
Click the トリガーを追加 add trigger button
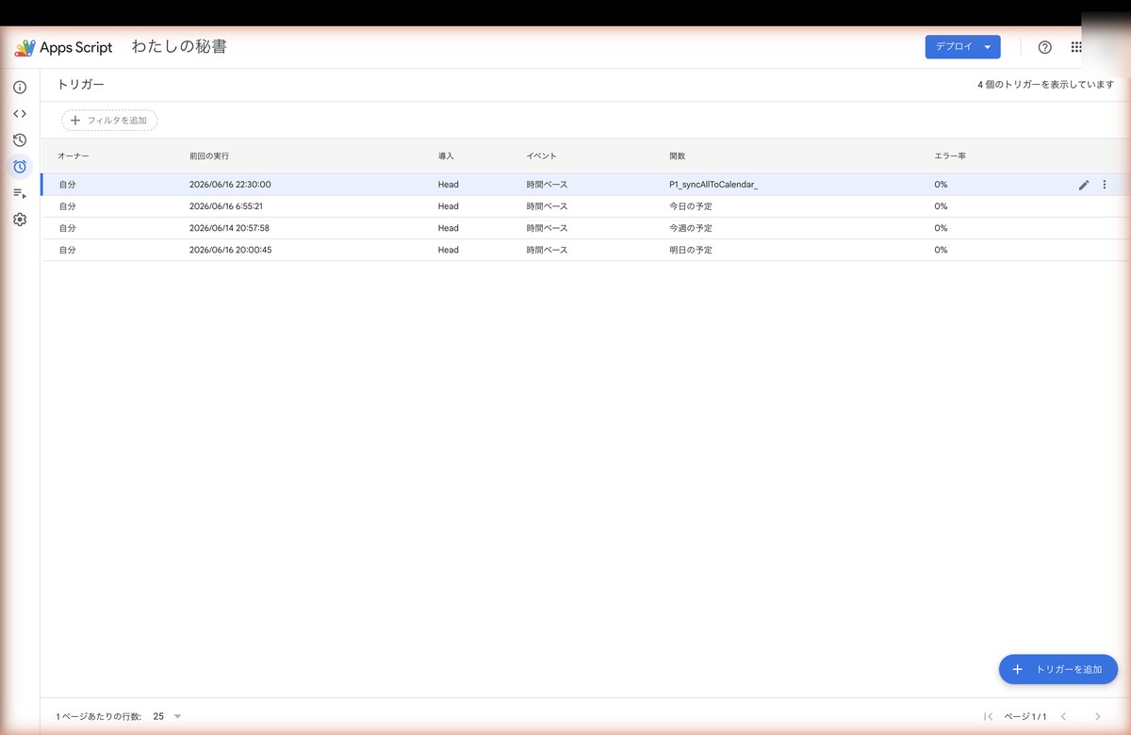(x=1058, y=669)
